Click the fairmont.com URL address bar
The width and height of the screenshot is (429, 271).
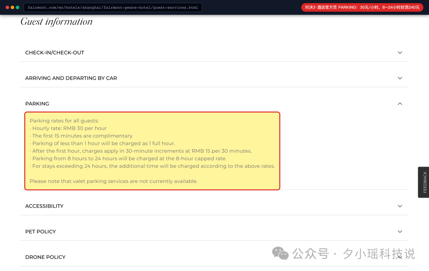[x=113, y=8]
